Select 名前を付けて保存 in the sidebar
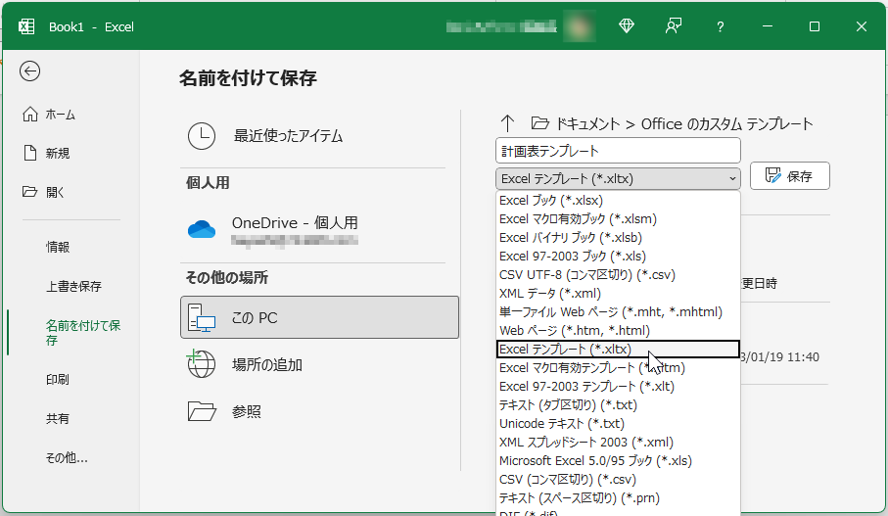This screenshot has width=888, height=516. pos(82,333)
